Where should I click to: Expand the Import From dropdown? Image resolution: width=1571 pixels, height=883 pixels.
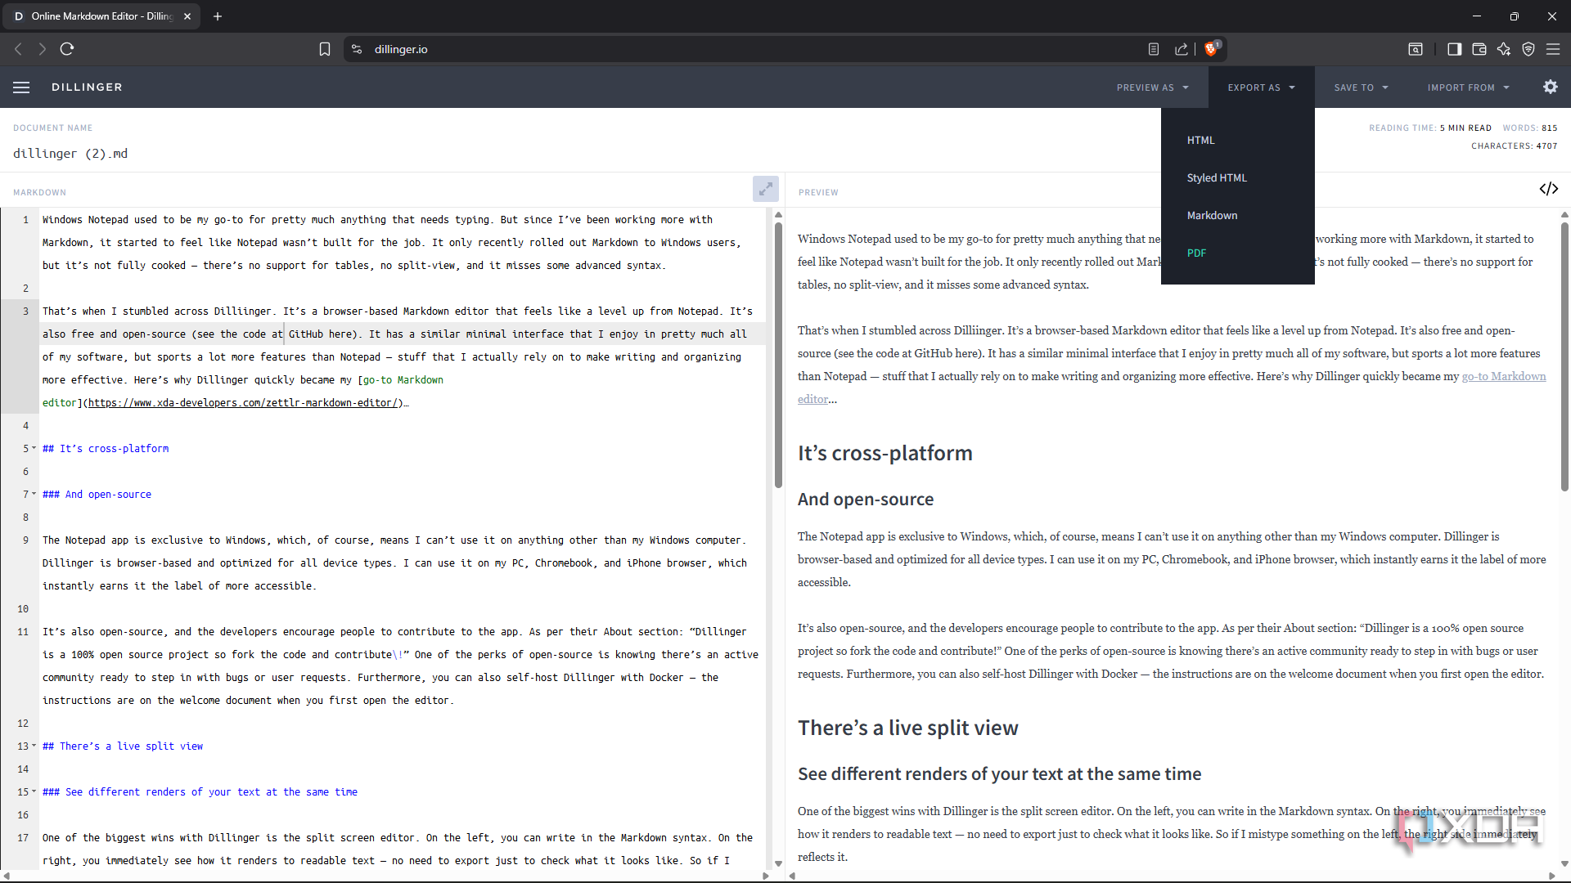1468,87
